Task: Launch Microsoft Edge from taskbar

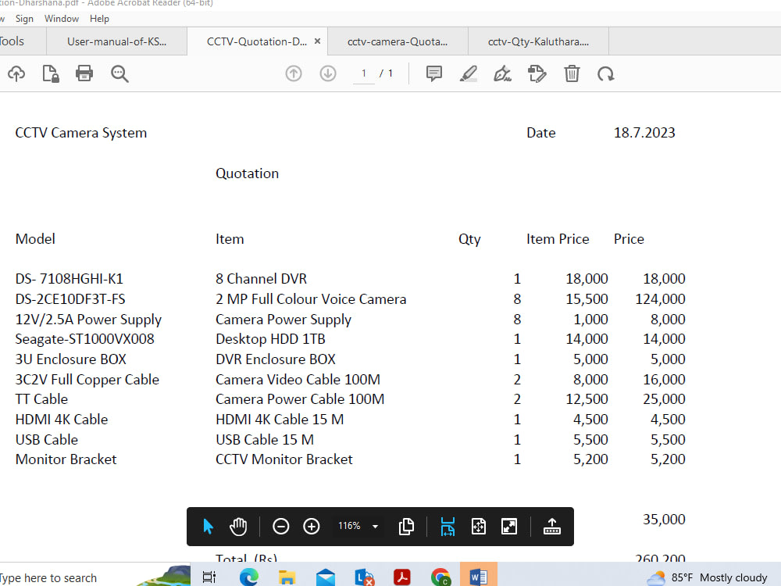Action: (249, 577)
